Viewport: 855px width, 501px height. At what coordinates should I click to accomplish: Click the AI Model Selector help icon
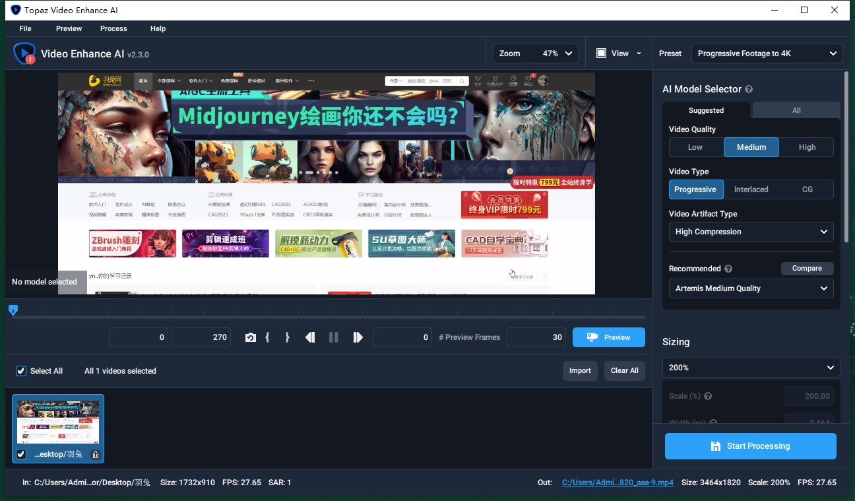tap(749, 89)
